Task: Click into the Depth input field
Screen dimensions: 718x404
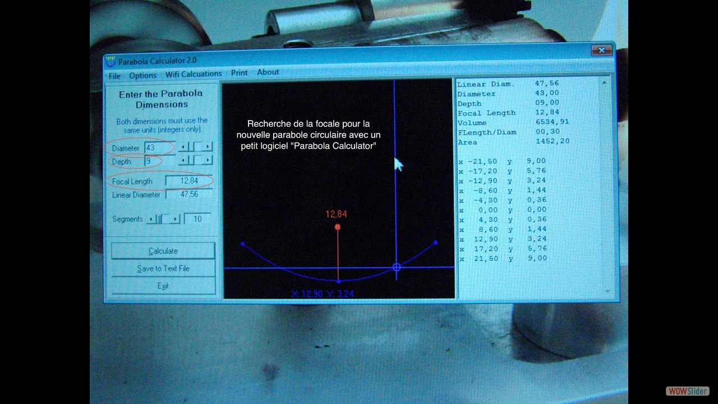Action: (159, 161)
